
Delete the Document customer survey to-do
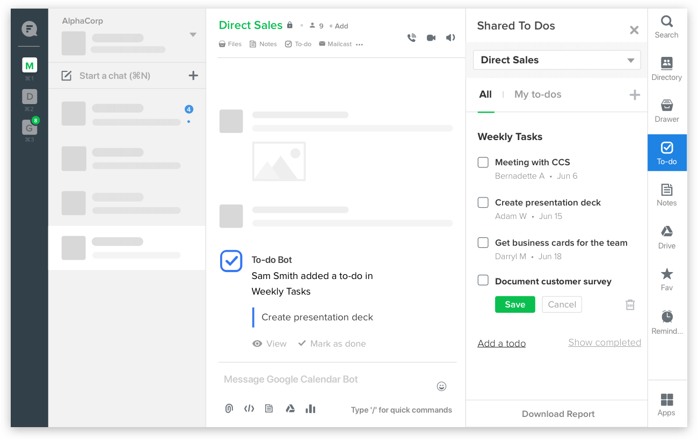630,304
